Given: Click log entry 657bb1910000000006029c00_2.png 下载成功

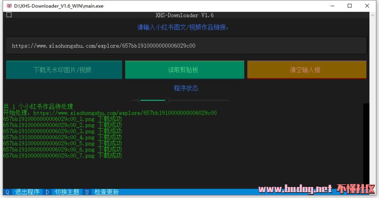Looking at the screenshot, I should [63, 125].
